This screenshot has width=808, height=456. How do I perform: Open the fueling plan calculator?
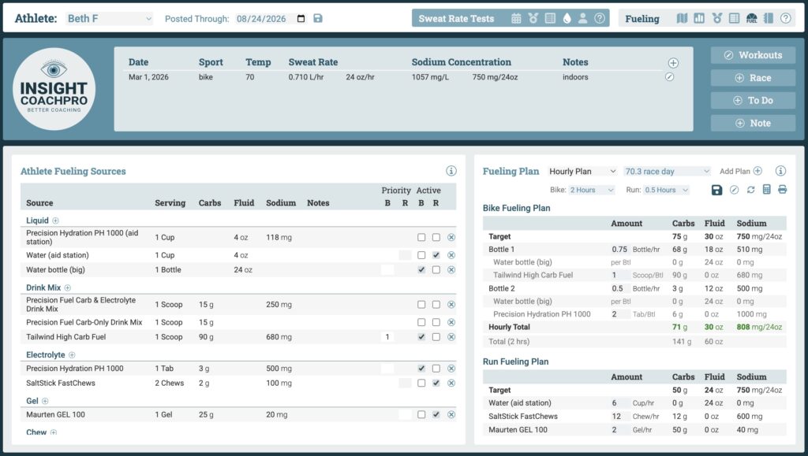click(767, 190)
